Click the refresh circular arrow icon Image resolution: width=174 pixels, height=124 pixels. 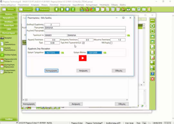point(152,26)
